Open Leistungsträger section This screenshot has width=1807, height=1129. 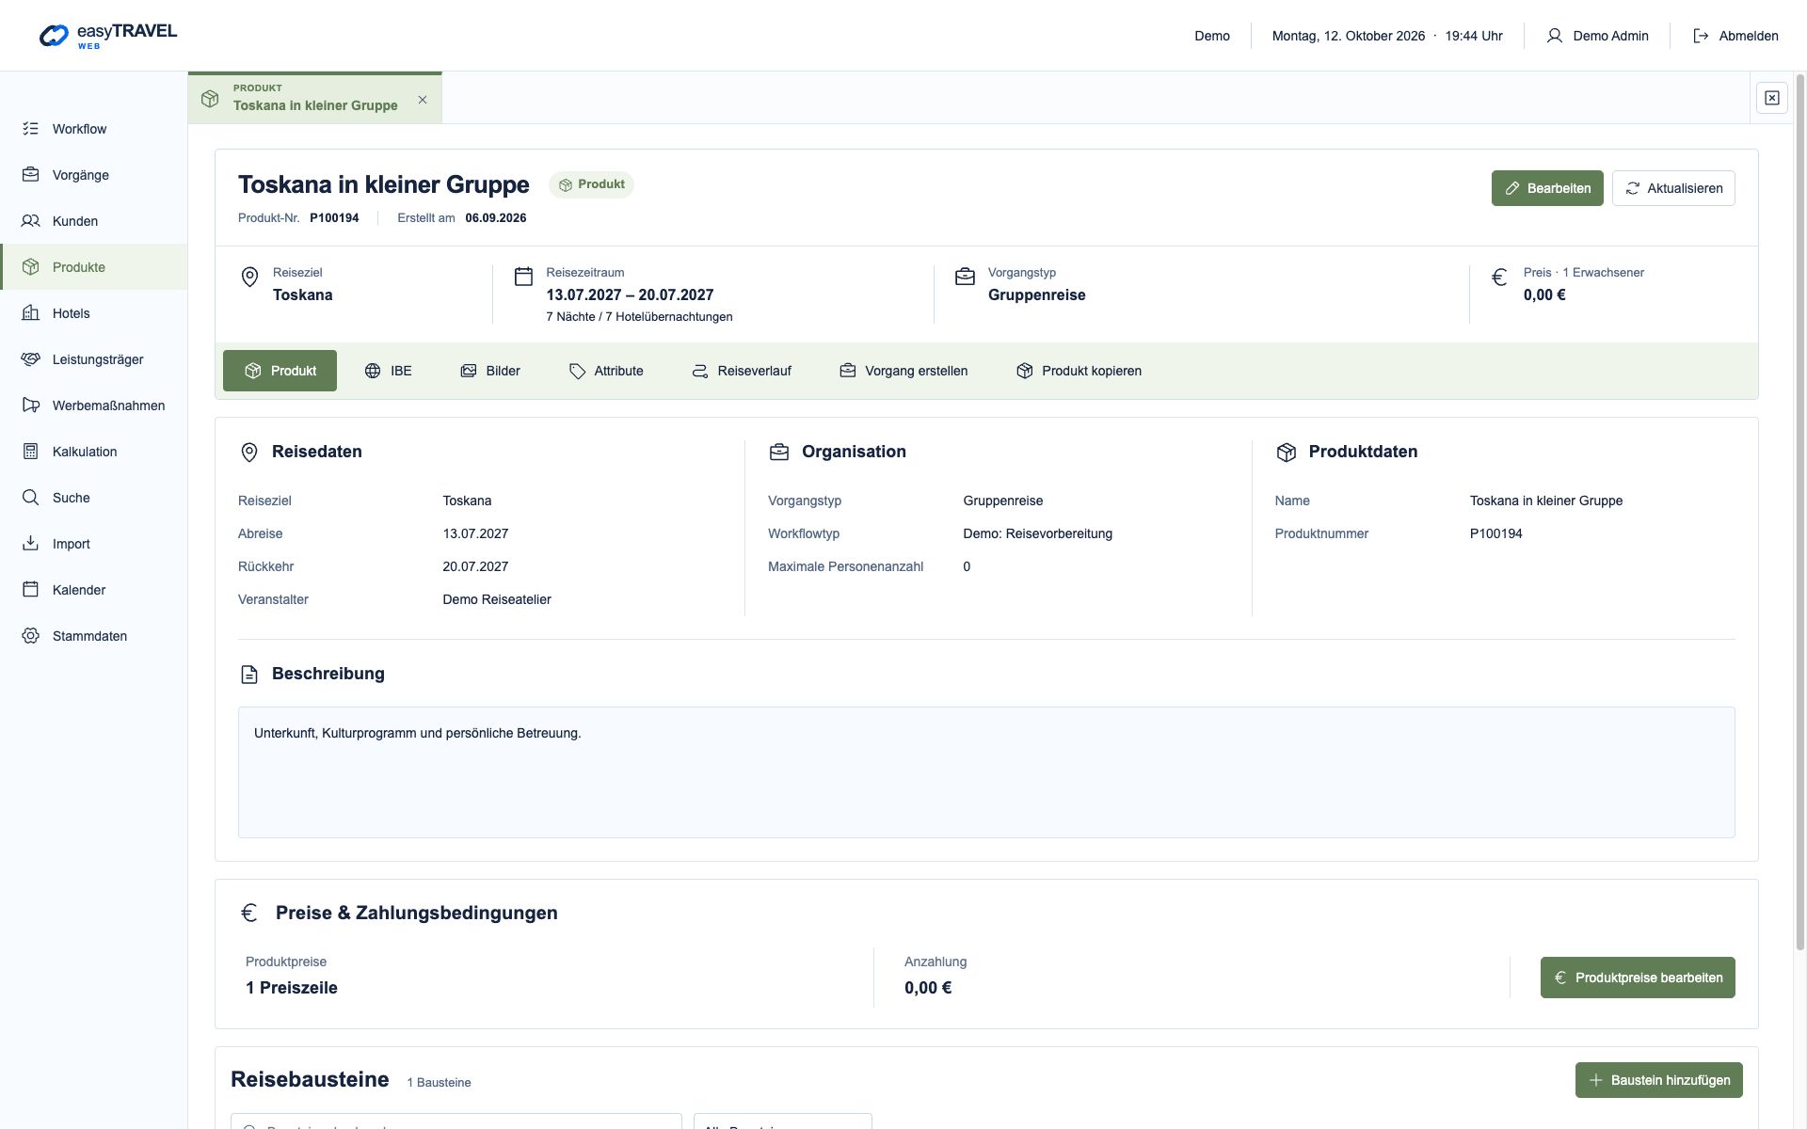[x=93, y=359]
